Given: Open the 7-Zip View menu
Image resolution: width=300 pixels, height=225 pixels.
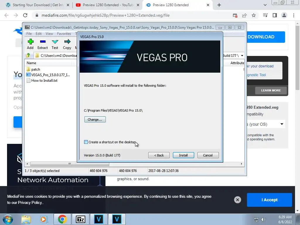Looking at the screenshot, I should [49, 34].
